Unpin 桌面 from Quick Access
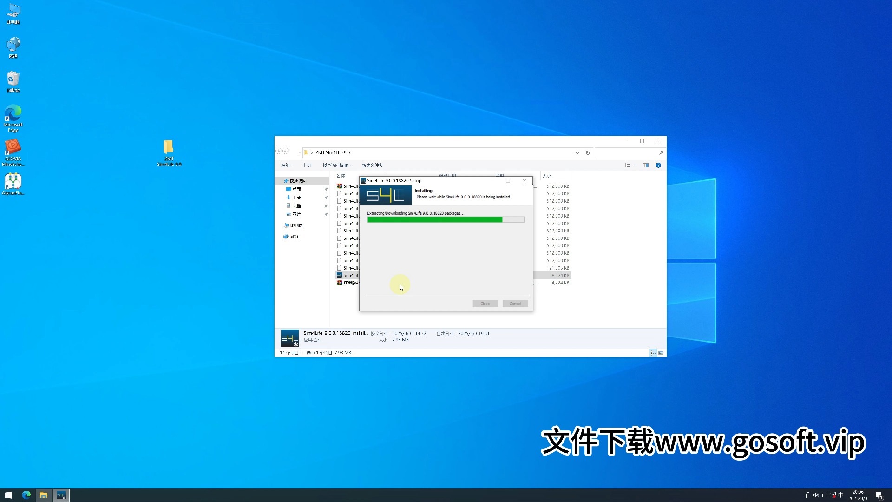Screen dimensions: 892x502 click(x=327, y=189)
